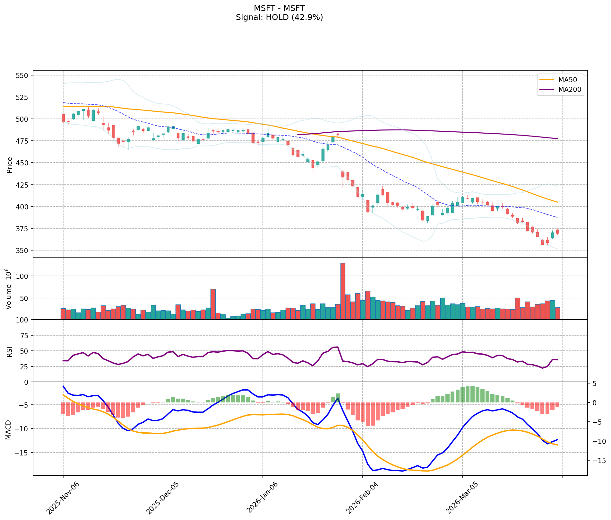Click the RSI y-axis label
Viewport: 611px width, 520px height.
[x=10, y=351]
